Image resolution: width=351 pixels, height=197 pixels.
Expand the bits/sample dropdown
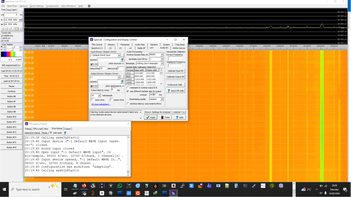pos(99,95)
